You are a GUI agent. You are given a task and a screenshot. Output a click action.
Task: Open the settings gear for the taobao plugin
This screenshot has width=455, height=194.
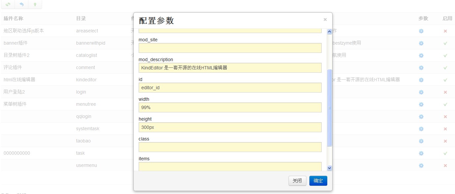(421, 141)
